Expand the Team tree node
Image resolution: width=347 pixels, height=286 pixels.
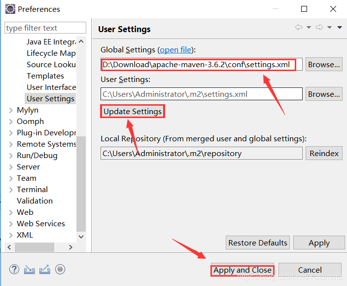(11, 178)
